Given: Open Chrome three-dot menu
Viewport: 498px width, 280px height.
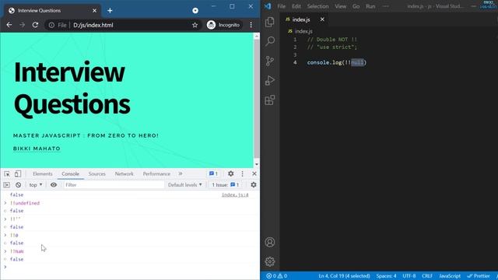Looking at the screenshot, I should [251, 25].
